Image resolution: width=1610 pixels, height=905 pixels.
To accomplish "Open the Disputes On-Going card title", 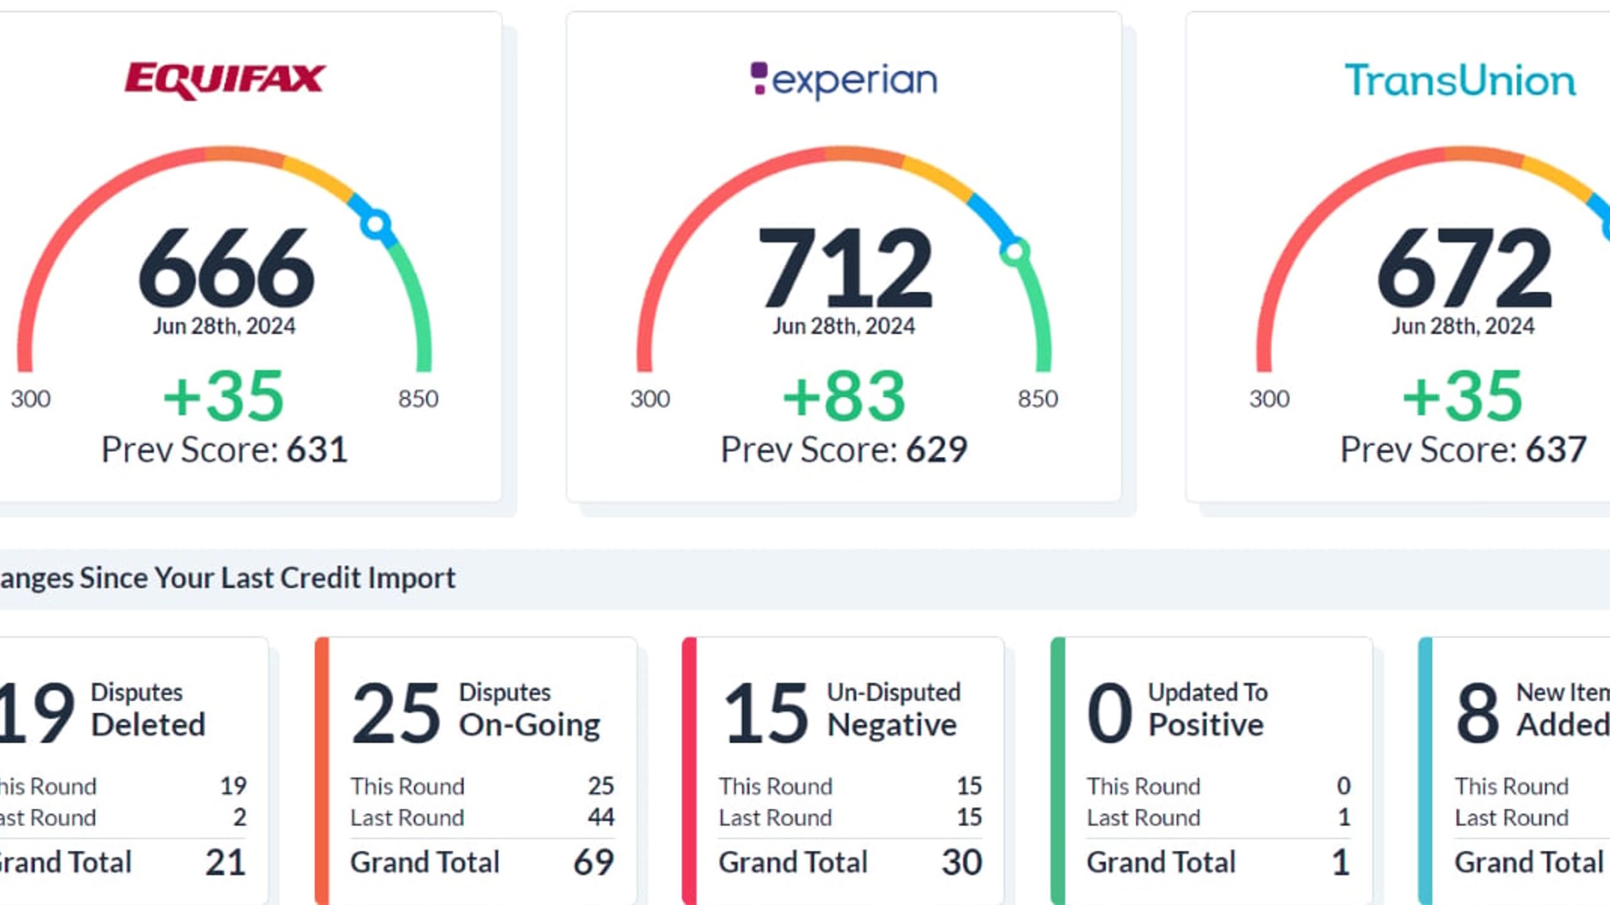I will coord(530,710).
